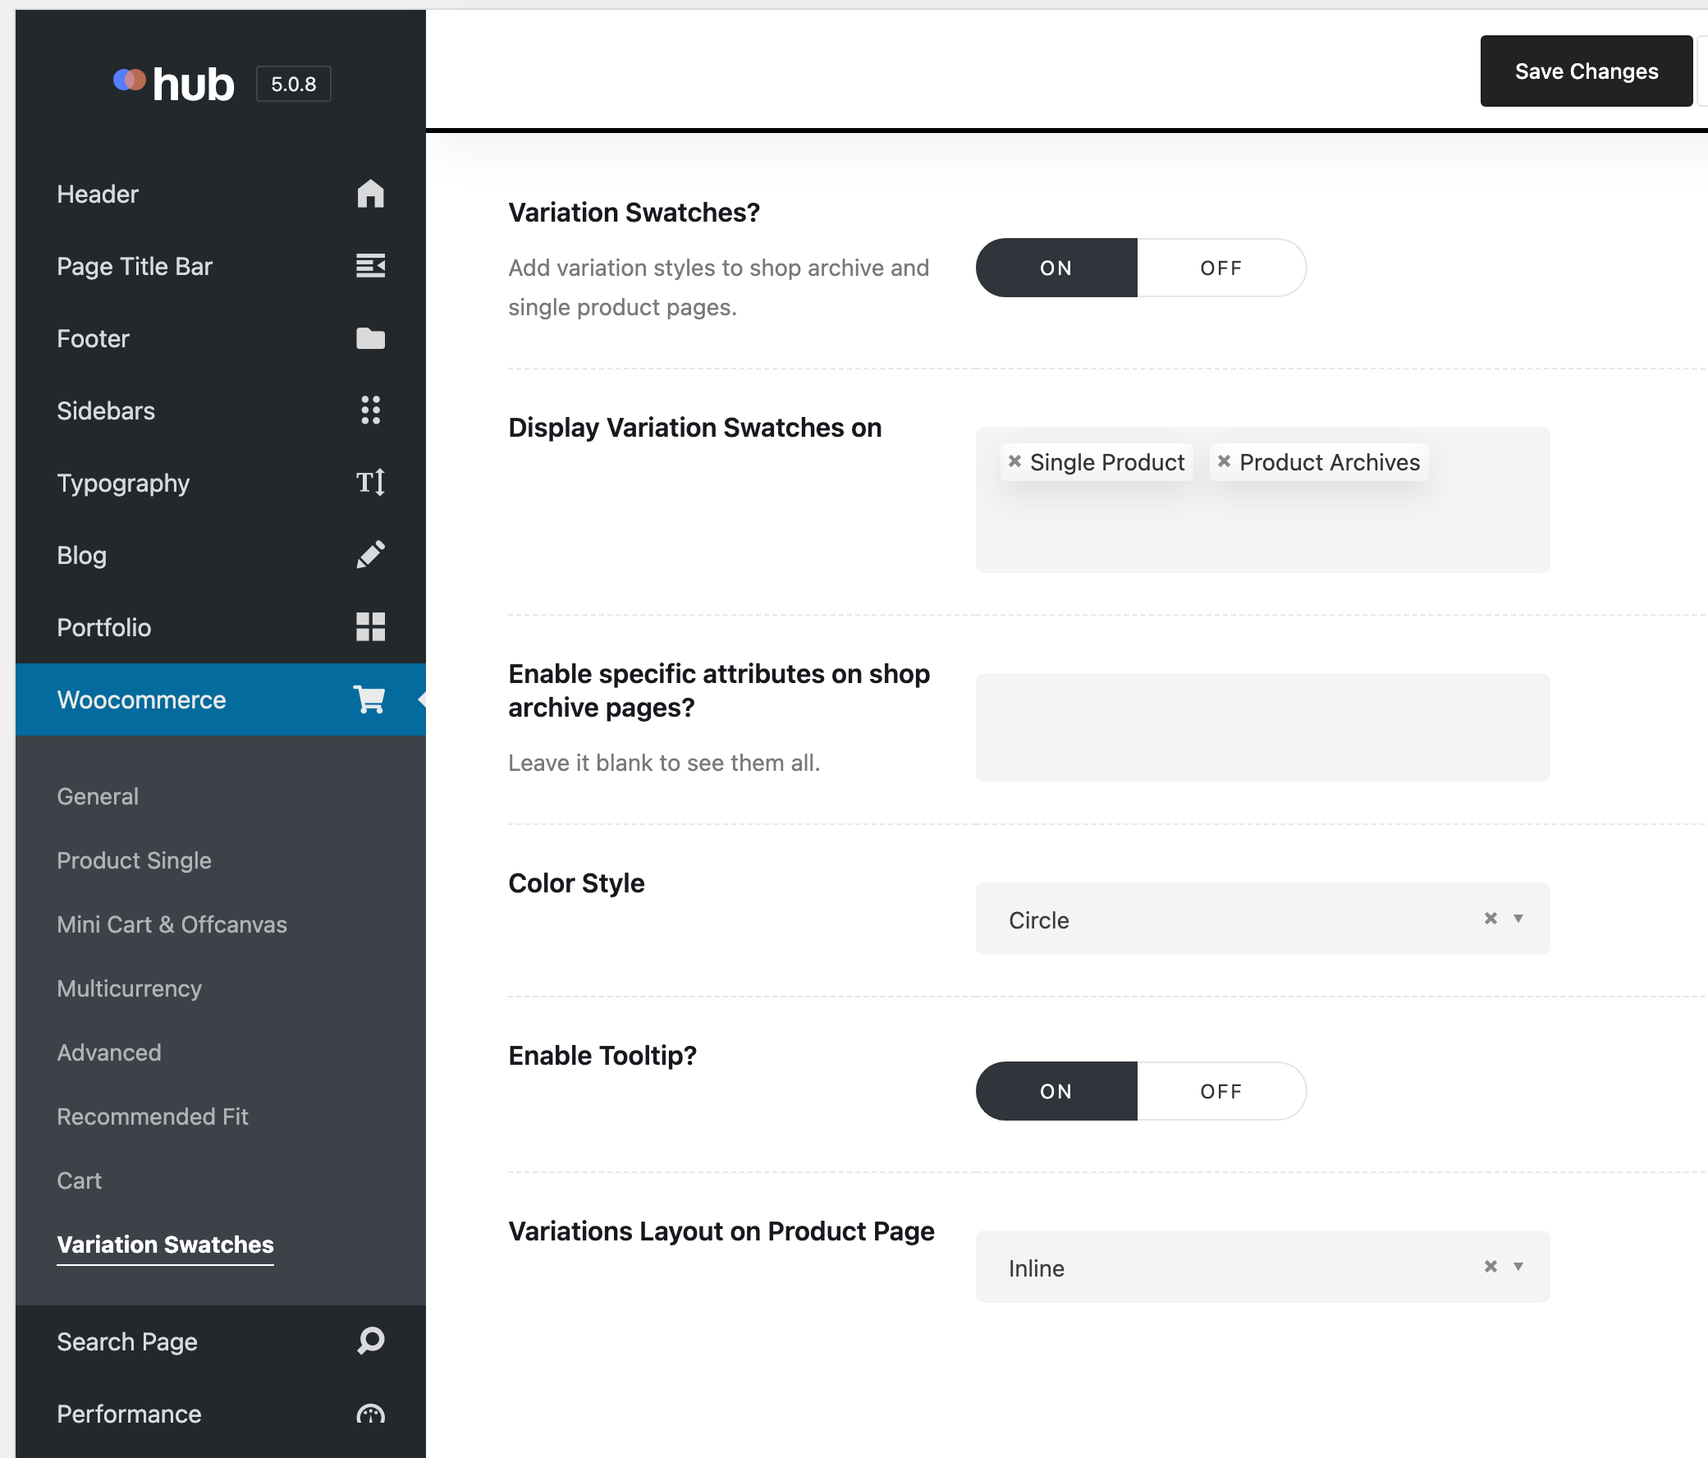The height and width of the screenshot is (1458, 1708).
Task: Clear the Circle selection in Color Style
Action: click(x=1490, y=919)
